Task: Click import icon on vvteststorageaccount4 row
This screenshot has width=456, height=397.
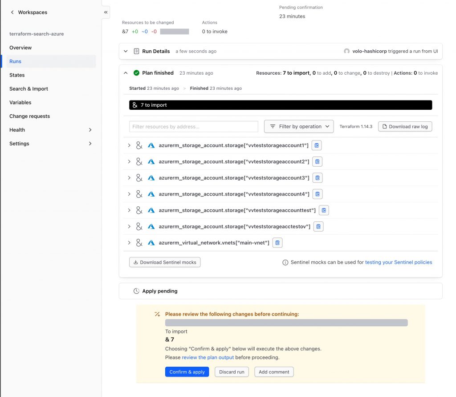Action: [139, 194]
